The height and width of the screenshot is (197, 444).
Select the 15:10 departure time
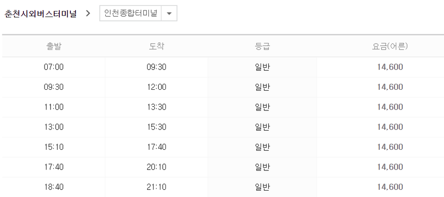(x=53, y=148)
